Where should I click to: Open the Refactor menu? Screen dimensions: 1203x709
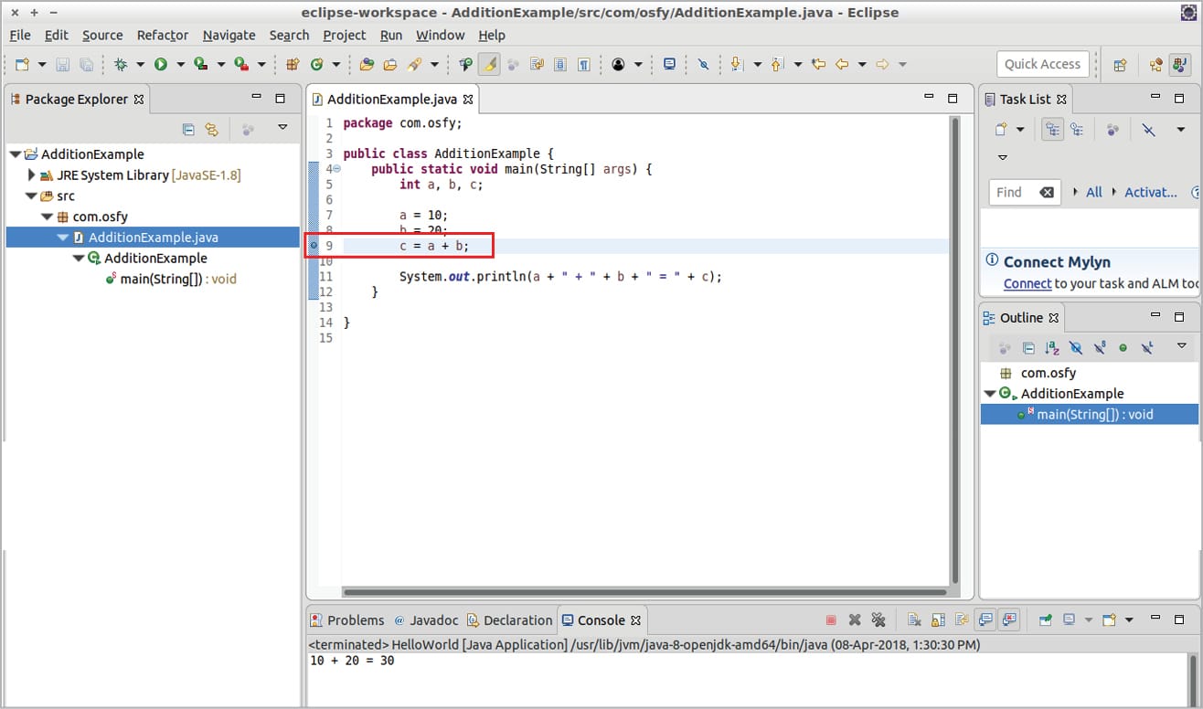[162, 35]
